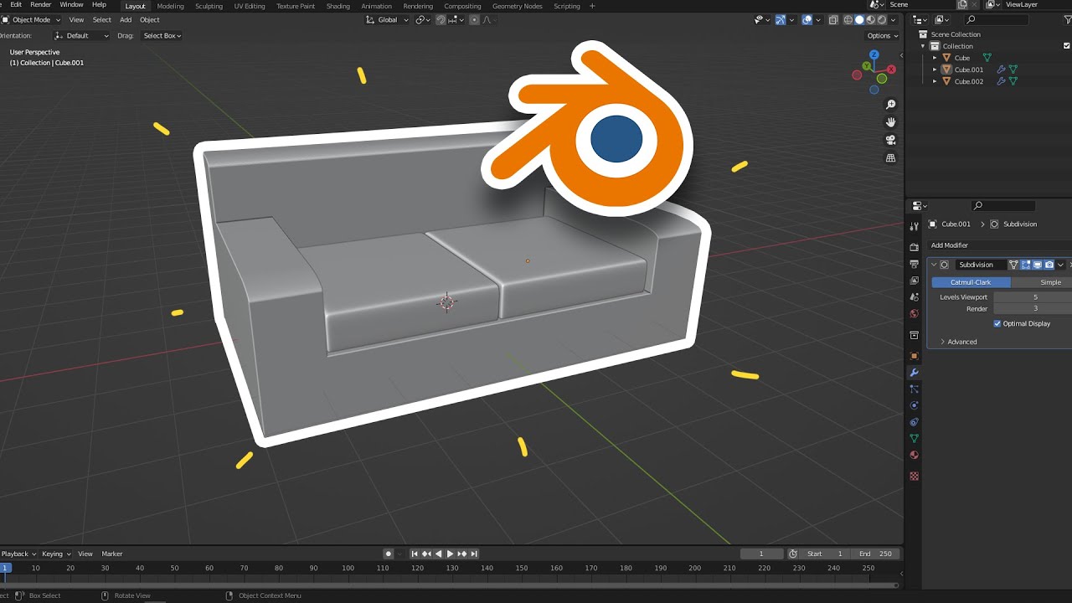
Task: Click the wrench modifier icon next to Cube.001
Action: pyautogui.click(x=1002, y=70)
